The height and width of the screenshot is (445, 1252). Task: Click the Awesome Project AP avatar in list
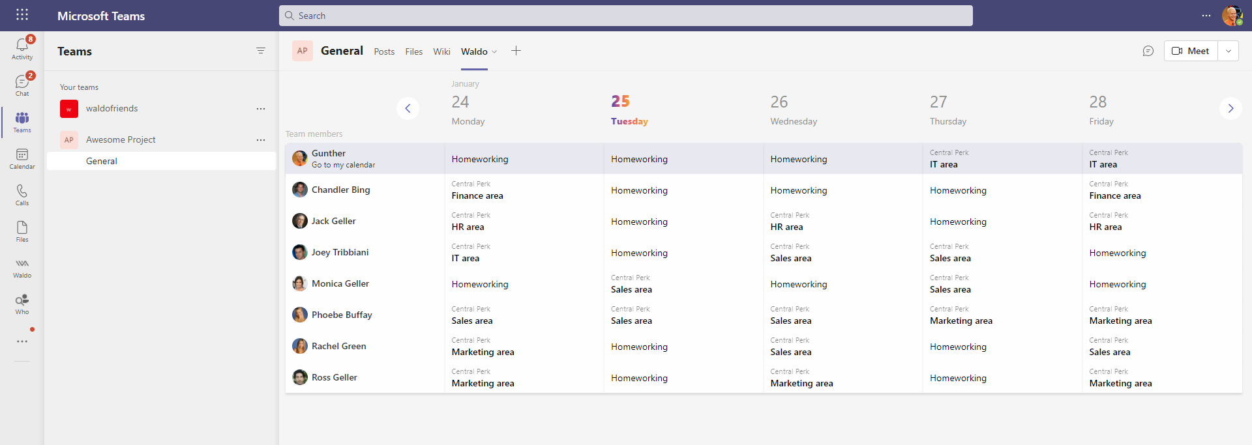coord(69,140)
